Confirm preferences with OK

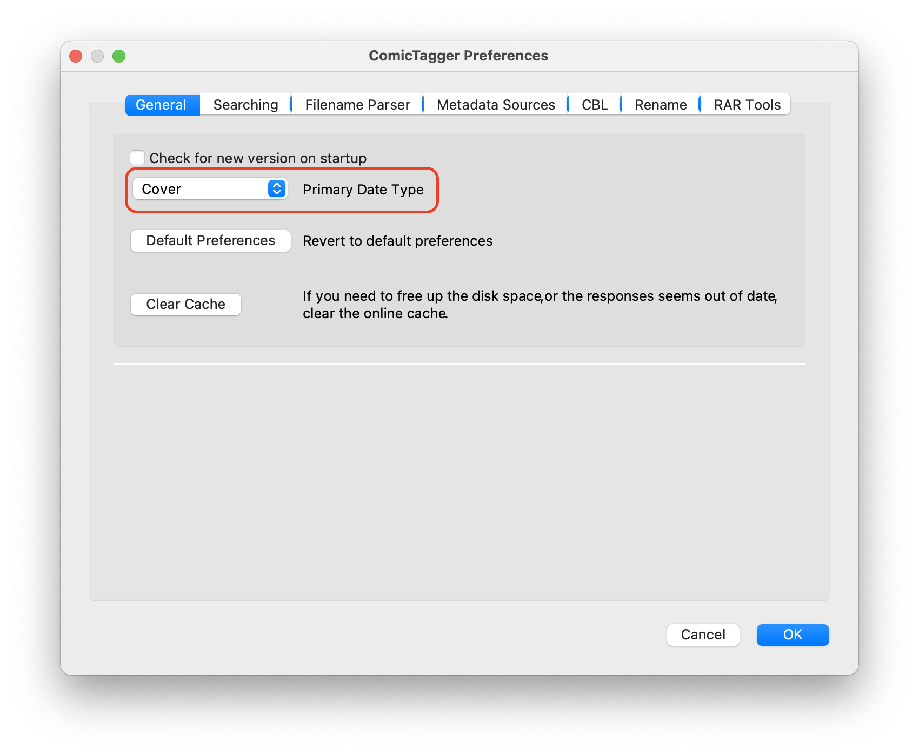pyautogui.click(x=793, y=635)
